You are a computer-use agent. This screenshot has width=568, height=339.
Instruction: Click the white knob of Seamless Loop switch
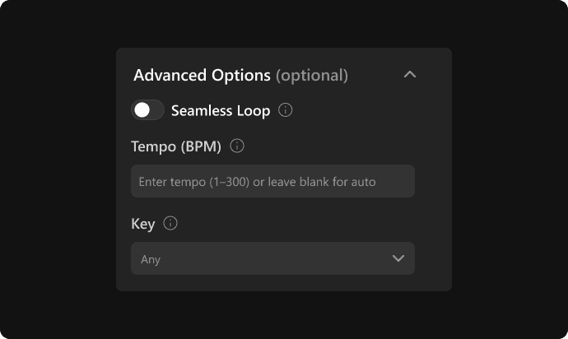(x=142, y=109)
